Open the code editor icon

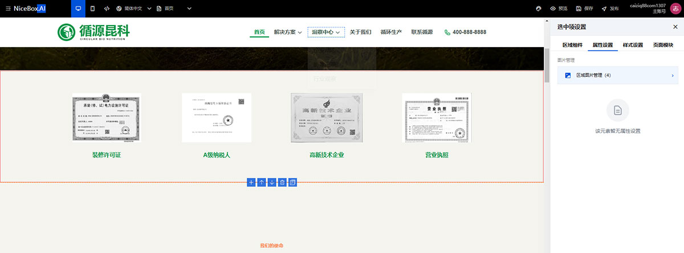tap(107, 9)
